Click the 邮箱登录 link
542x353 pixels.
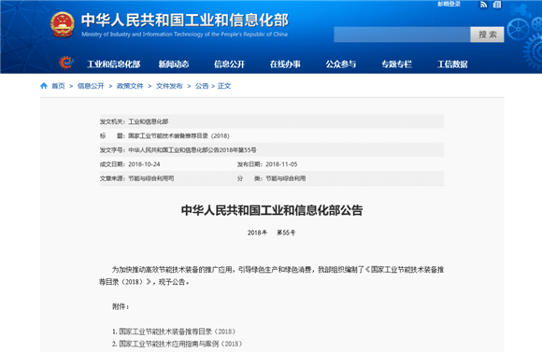(x=449, y=4)
